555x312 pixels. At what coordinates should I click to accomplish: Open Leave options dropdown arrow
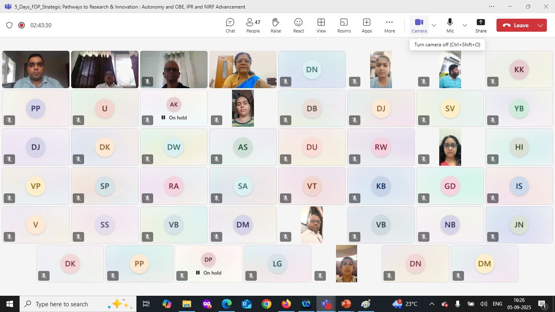540,25
